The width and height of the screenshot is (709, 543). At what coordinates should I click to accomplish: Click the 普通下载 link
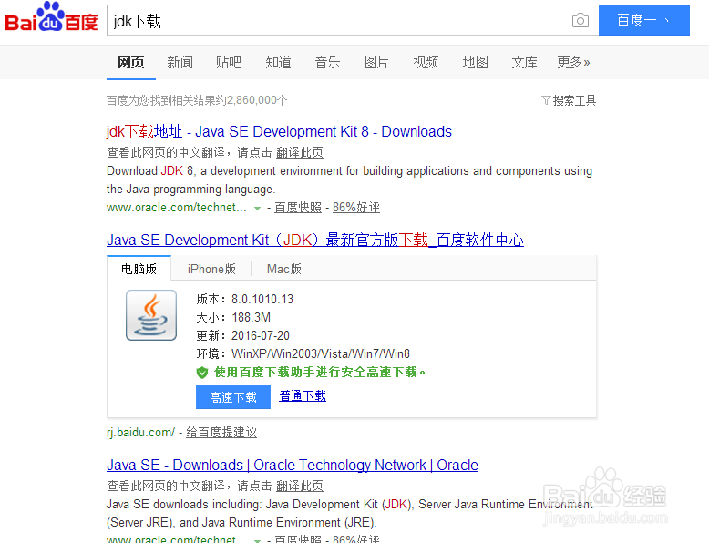coord(303,396)
